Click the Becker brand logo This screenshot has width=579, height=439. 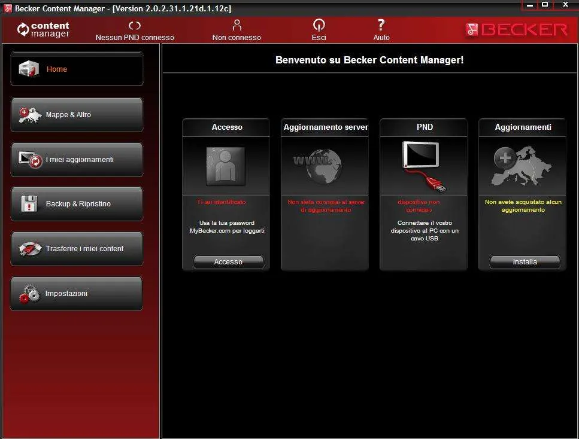coord(517,29)
